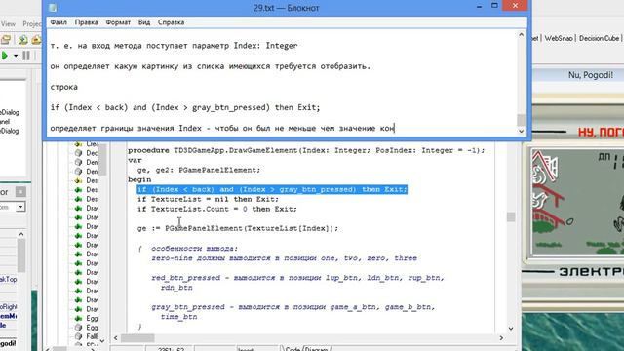The width and height of the screenshot is (624, 351).
Task: Switch to the Diagram tab below the editor
Action: (317, 348)
